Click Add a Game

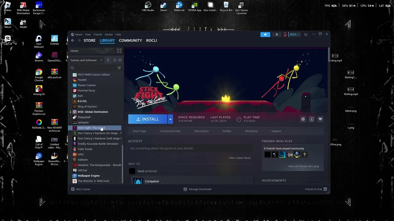pos(81,189)
